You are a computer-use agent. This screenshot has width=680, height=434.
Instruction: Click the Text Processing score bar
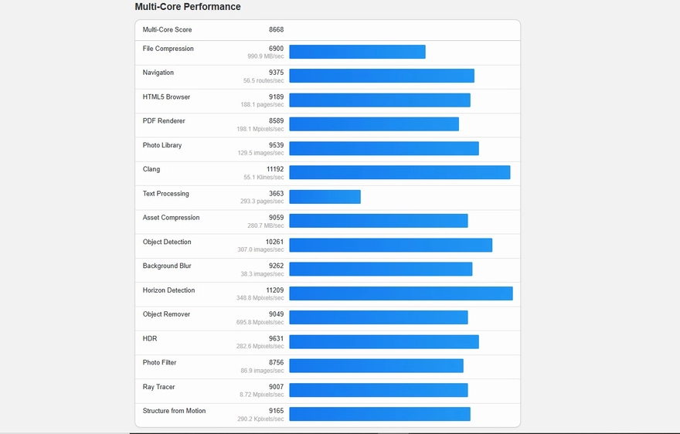tap(325, 197)
